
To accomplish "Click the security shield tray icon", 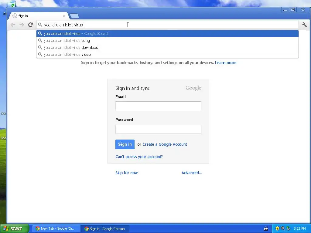I will point(277,228).
